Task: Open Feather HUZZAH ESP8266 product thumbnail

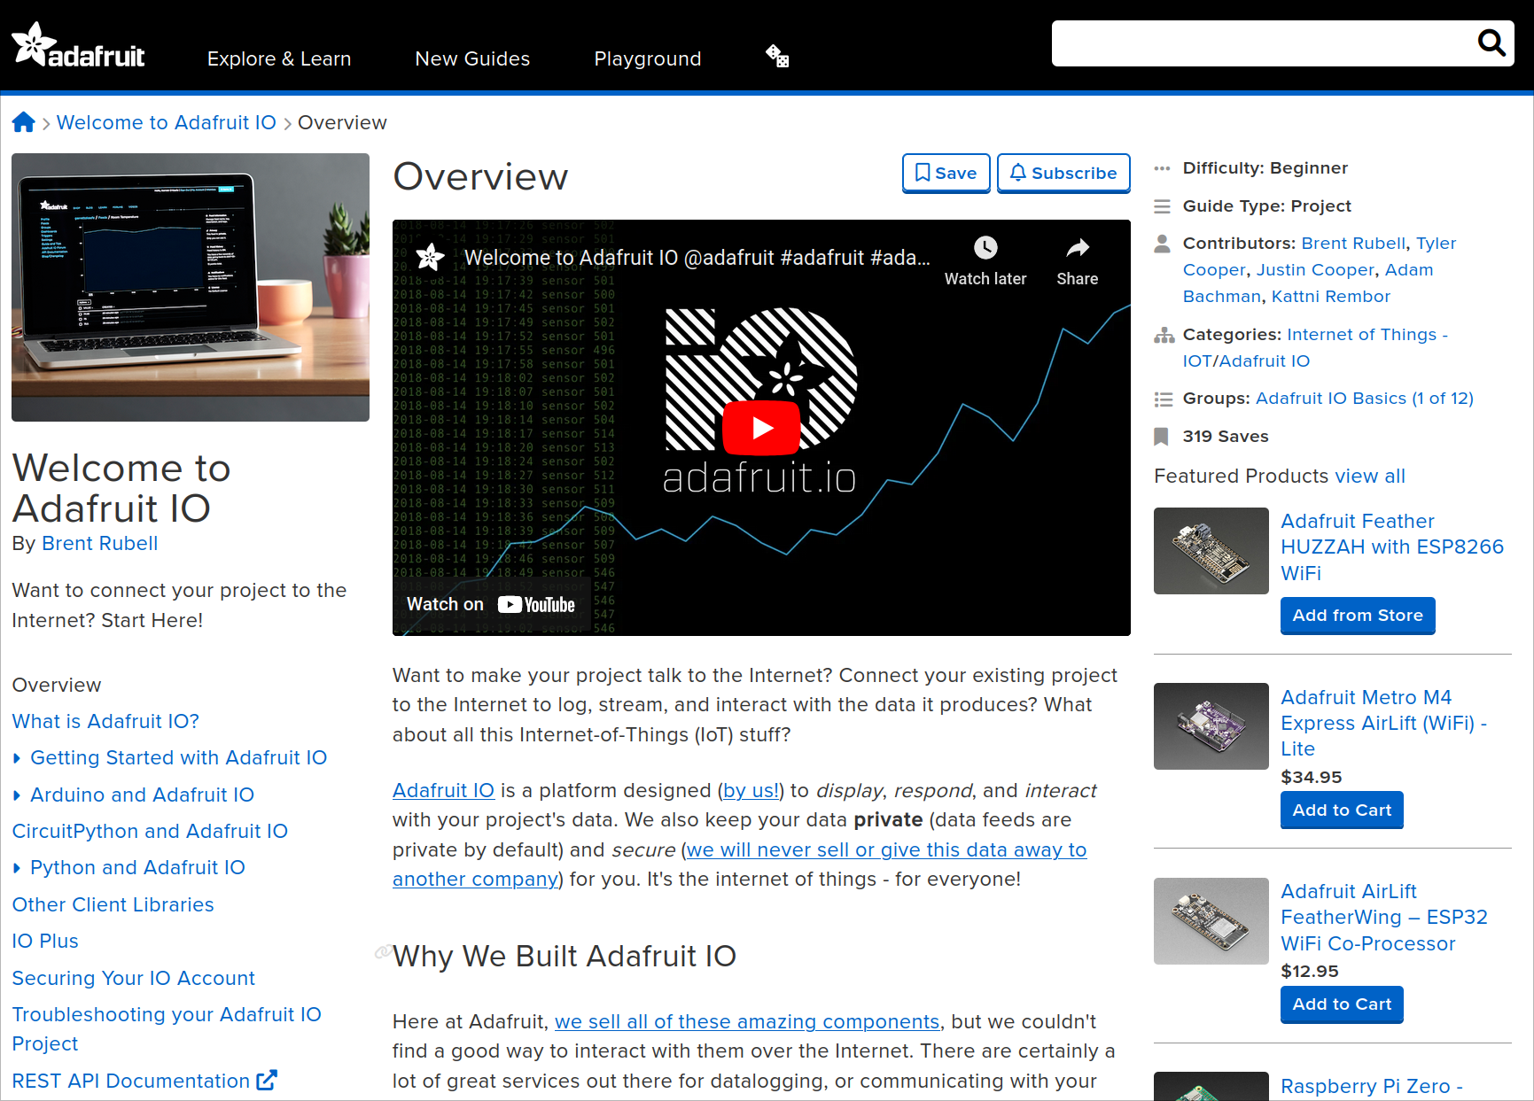Action: [1211, 551]
